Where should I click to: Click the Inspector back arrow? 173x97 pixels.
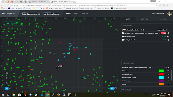click(x=3, y=13)
